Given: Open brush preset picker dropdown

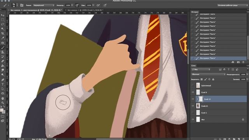Looking at the screenshot, I should point(17,5).
